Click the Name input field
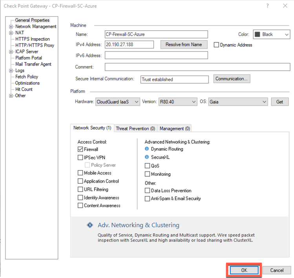The image size is (294, 278). pos(156,34)
